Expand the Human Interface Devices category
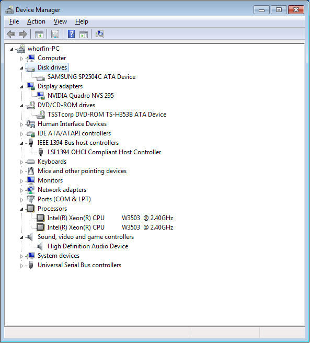310x343 pixels. pyautogui.click(x=21, y=124)
